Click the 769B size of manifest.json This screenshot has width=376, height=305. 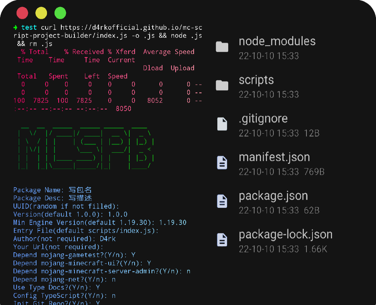pos(314,172)
